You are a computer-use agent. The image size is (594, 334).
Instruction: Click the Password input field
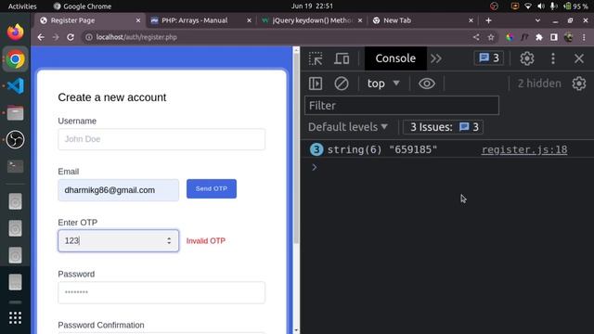pyautogui.click(x=161, y=292)
